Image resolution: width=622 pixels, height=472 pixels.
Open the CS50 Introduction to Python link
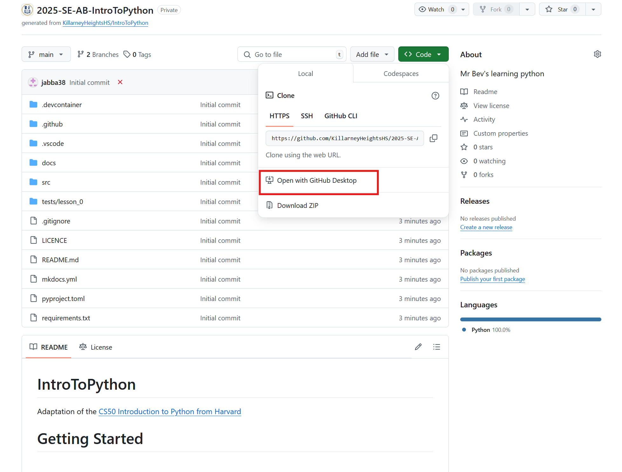[x=170, y=412]
